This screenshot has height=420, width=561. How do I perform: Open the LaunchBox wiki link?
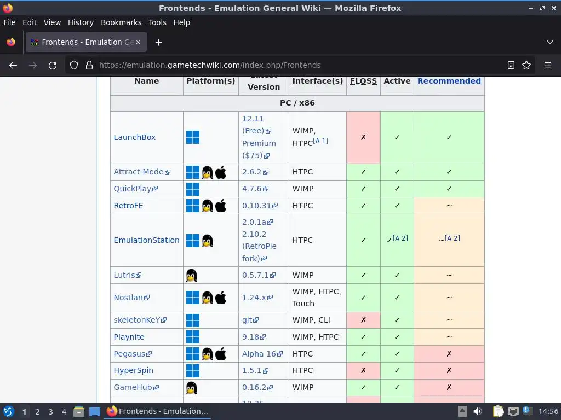click(135, 137)
